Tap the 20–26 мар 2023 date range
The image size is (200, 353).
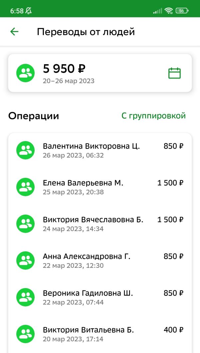tap(69, 81)
